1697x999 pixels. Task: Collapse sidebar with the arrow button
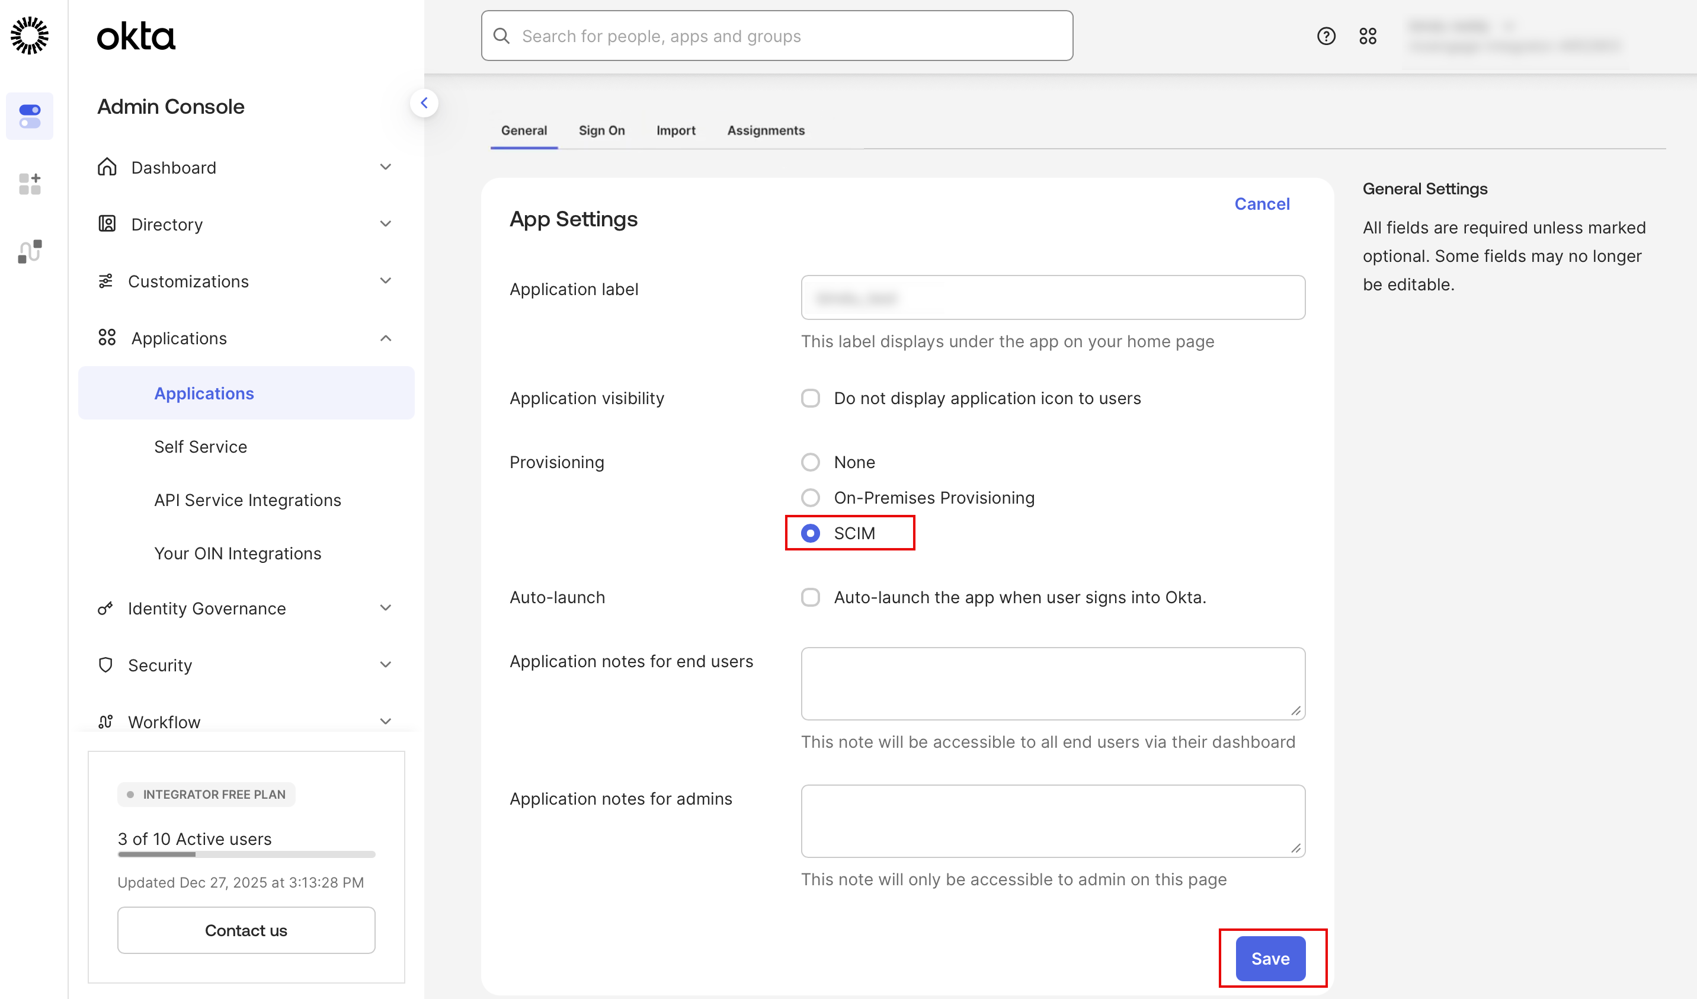[x=424, y=103]
